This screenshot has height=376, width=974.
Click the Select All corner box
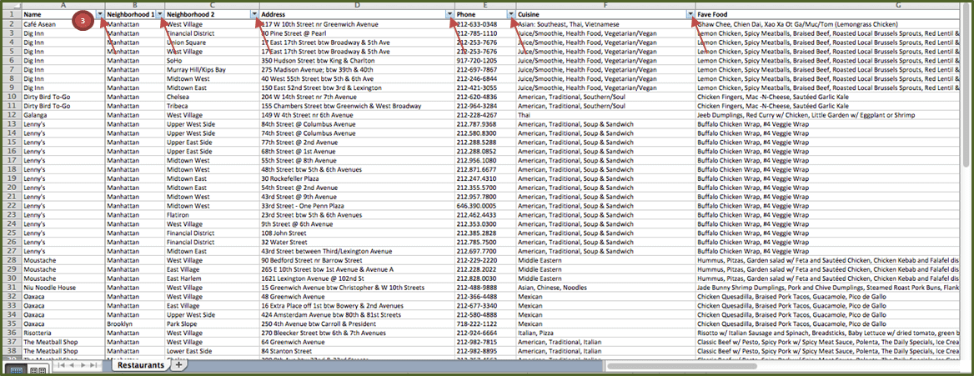pos(11,6)
